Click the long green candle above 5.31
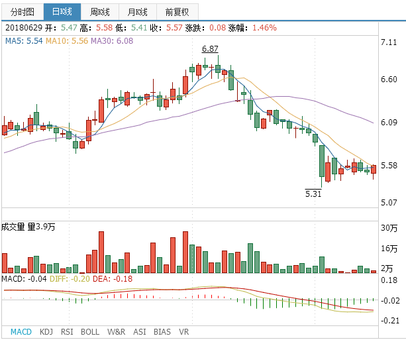Screen dimensions: 406x340 [322, 161]
